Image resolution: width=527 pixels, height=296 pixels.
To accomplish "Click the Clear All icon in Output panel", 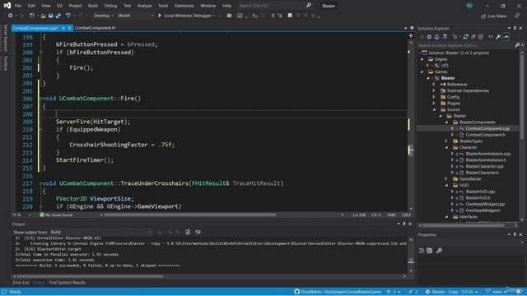I will pyautogui.click(x=188, y=232).
